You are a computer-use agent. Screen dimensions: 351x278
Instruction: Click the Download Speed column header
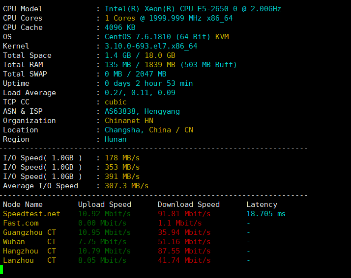(188, 204)
